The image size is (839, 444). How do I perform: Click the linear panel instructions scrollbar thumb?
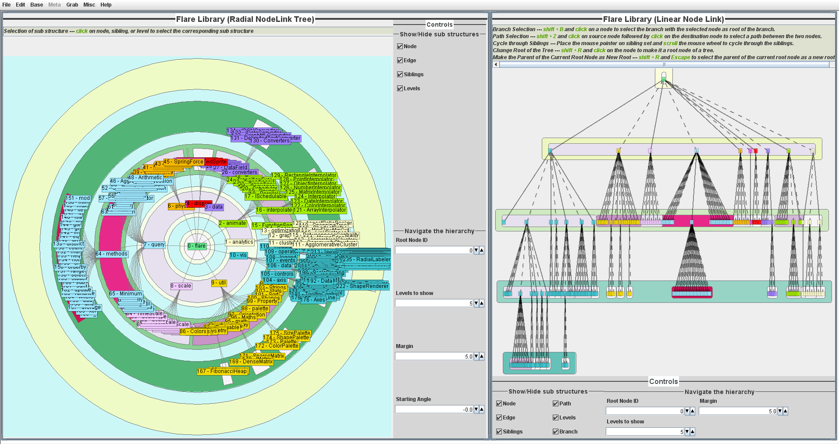[664, 64]
